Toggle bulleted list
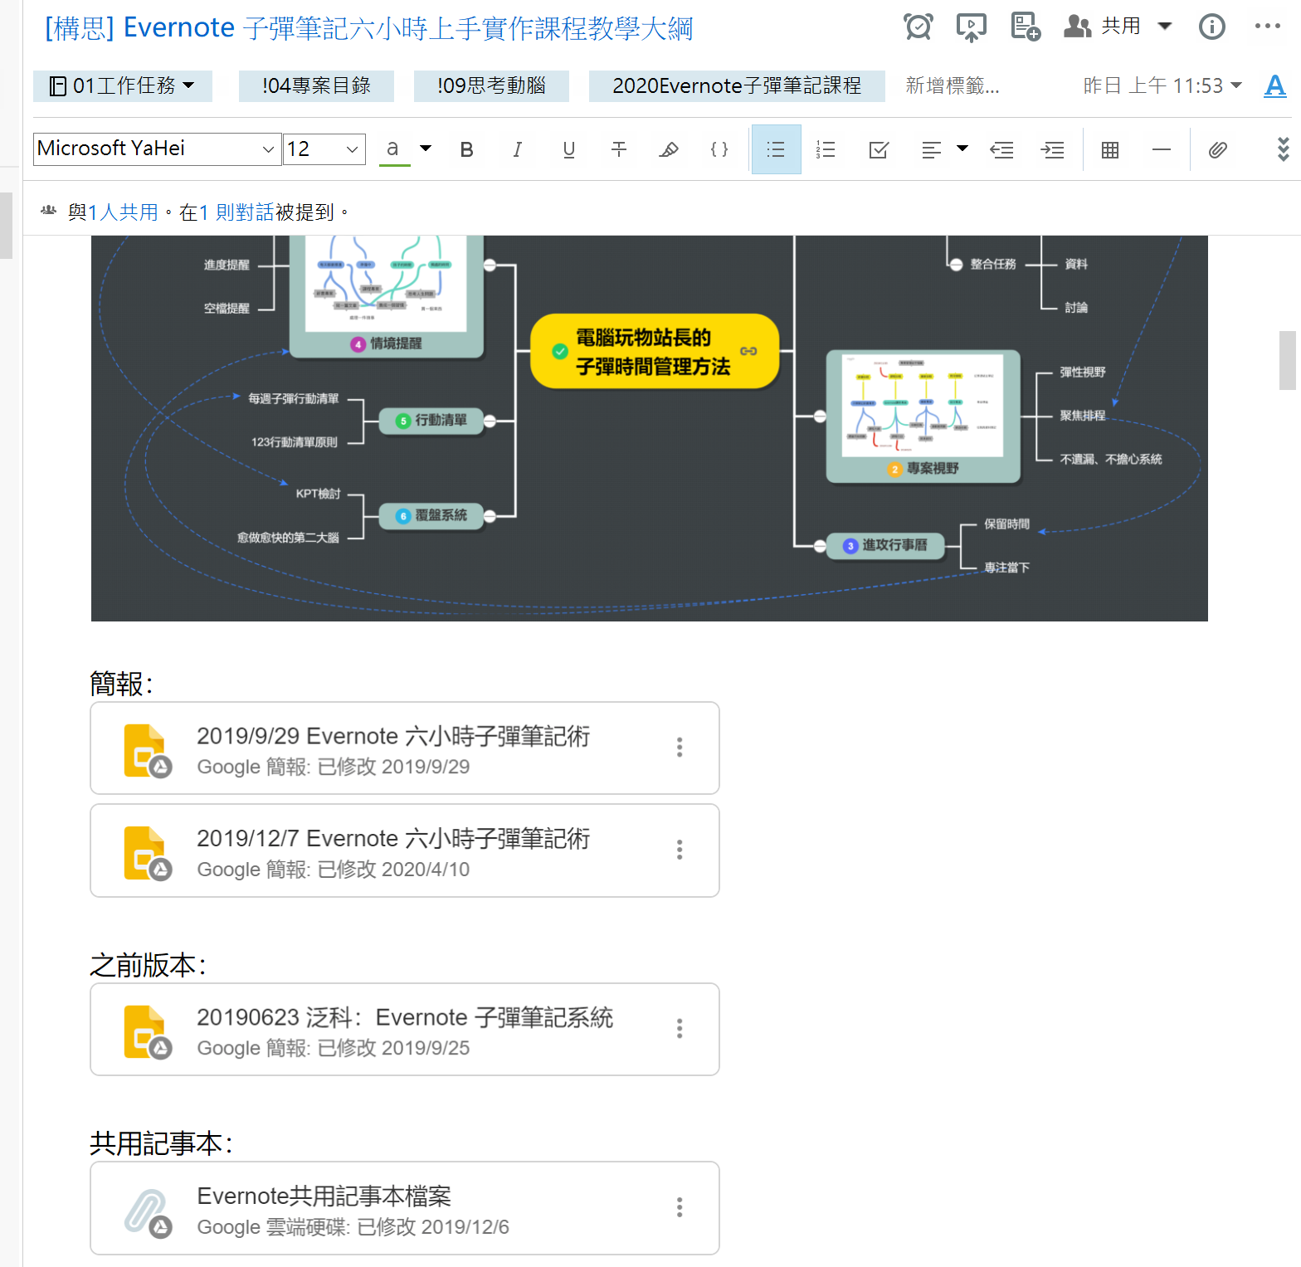The image size is (1301, 1267). [776, 149]
